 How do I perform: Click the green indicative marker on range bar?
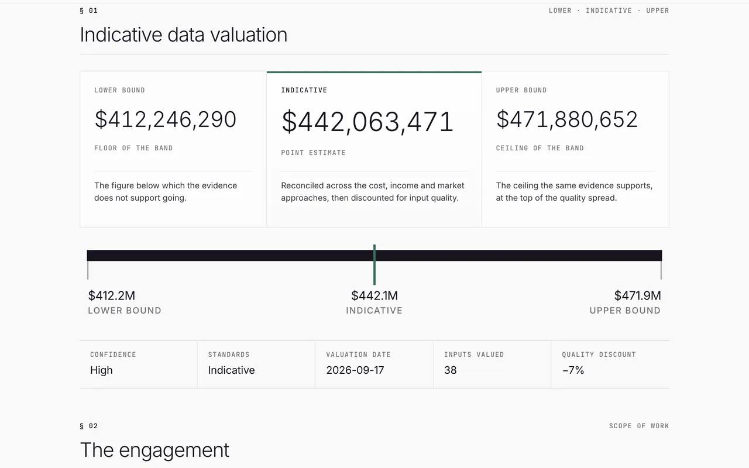click(x=374, y=264)
